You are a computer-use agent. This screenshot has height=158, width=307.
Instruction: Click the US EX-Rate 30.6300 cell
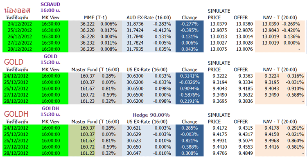135,76
